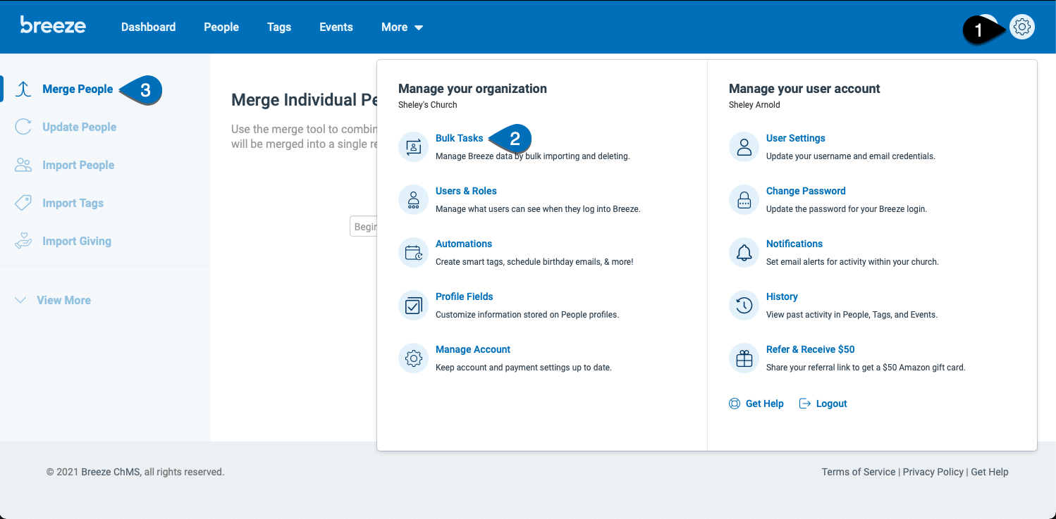
Task: Open the User Settings link
Action: point(796,138)
